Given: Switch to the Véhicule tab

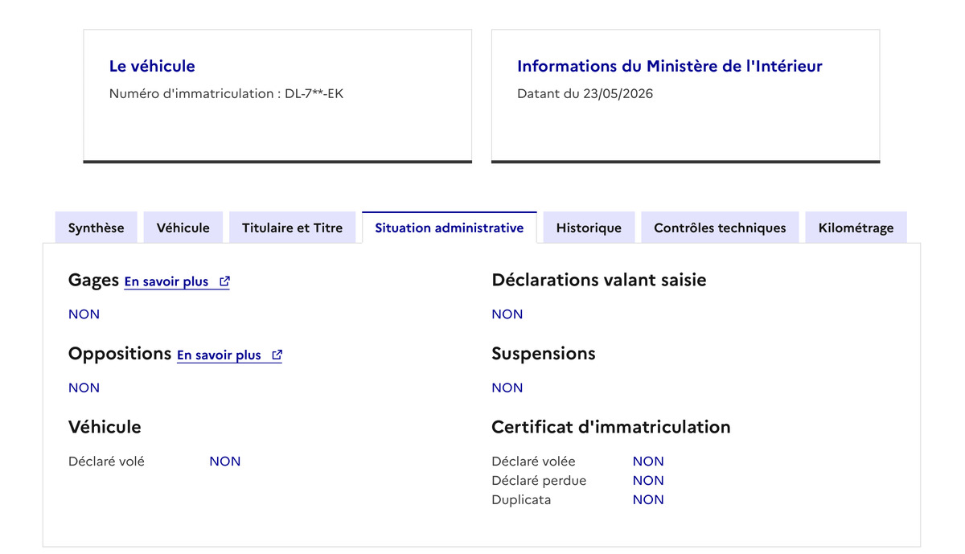Looking at the screenshot, I should pos(183,228).
